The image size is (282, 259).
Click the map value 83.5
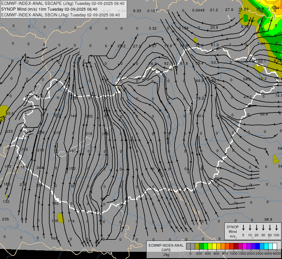(x=10, y=114)
